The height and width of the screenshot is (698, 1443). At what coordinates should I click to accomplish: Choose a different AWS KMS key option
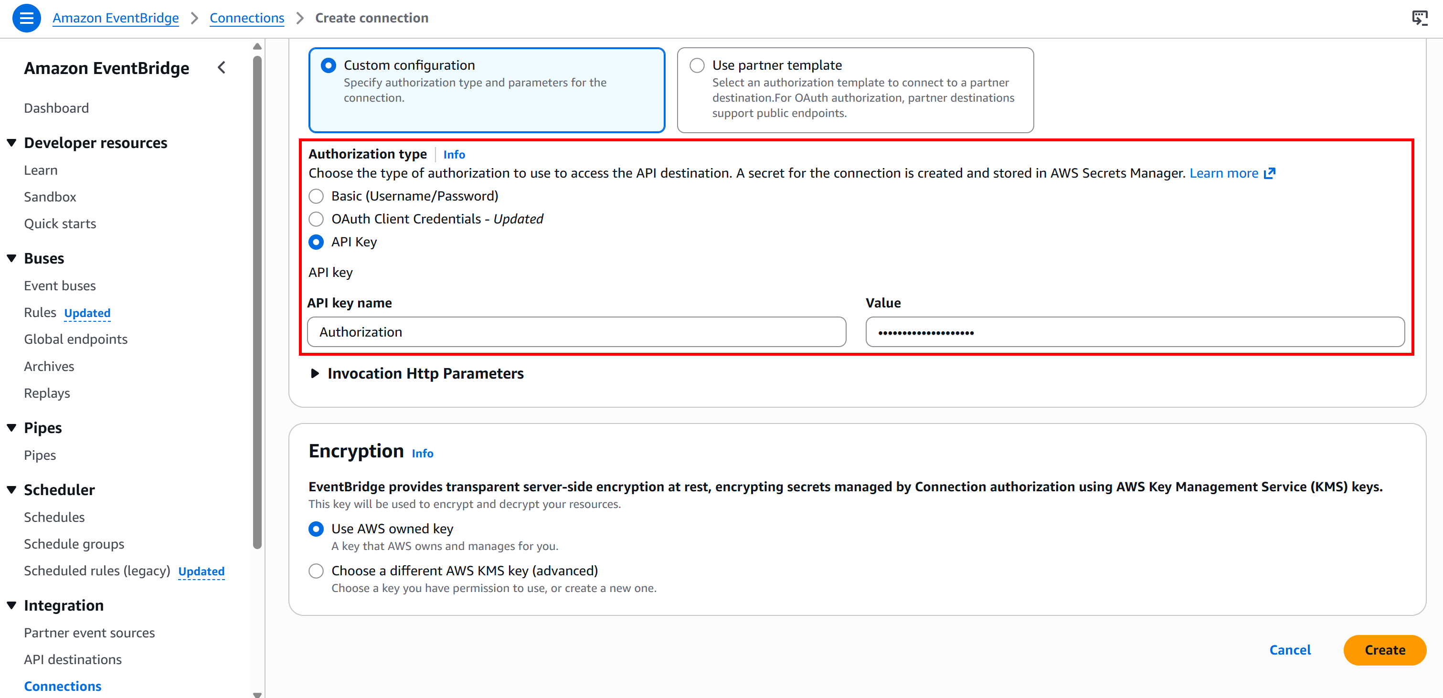click(316, 570)
